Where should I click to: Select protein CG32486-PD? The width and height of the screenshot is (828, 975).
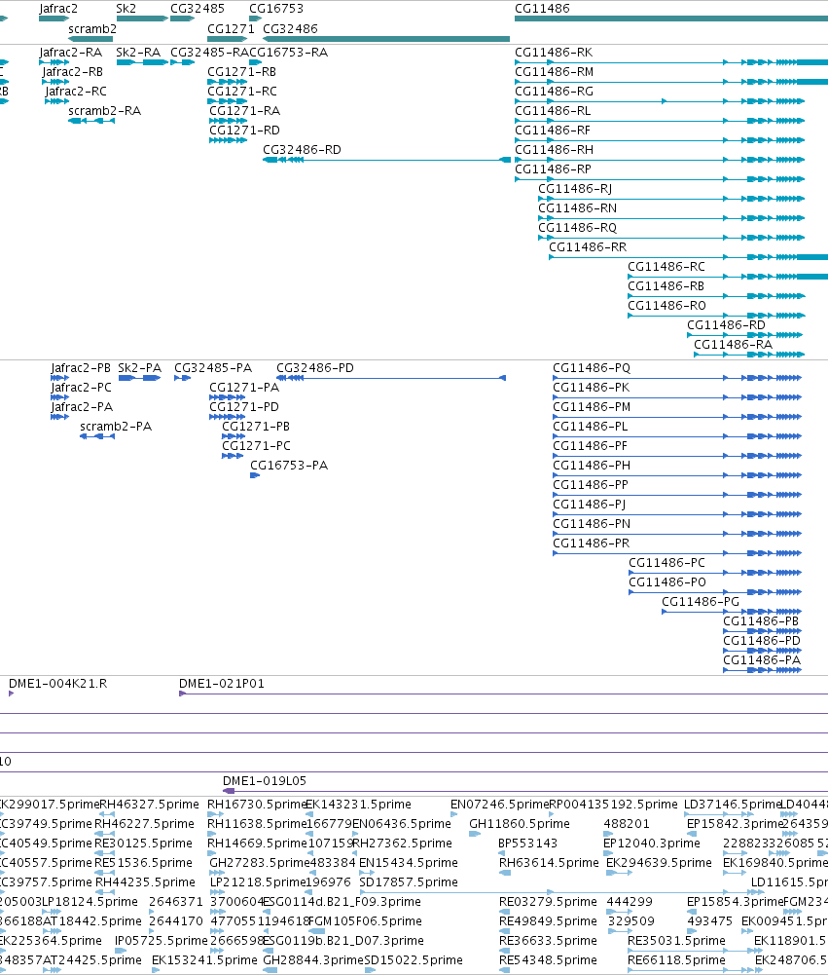(x=391, y=378)
